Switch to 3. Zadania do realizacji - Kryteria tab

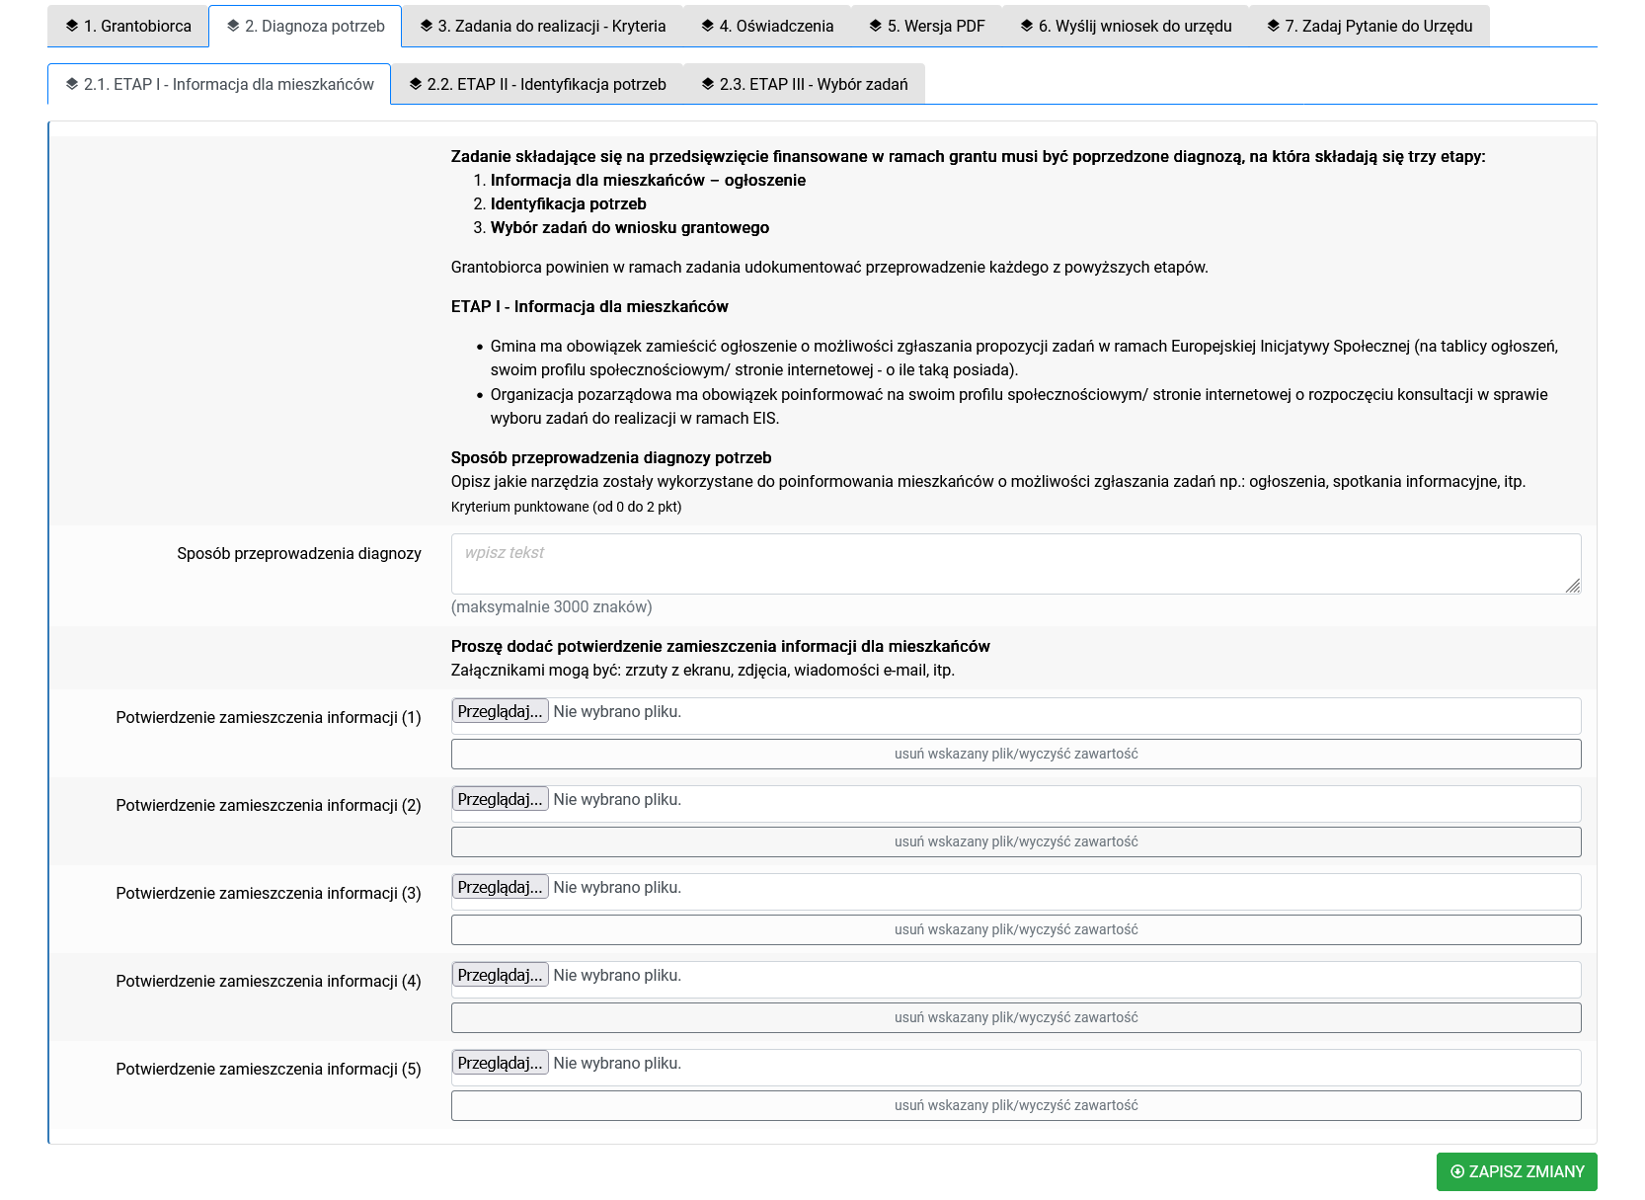point(542,27)
